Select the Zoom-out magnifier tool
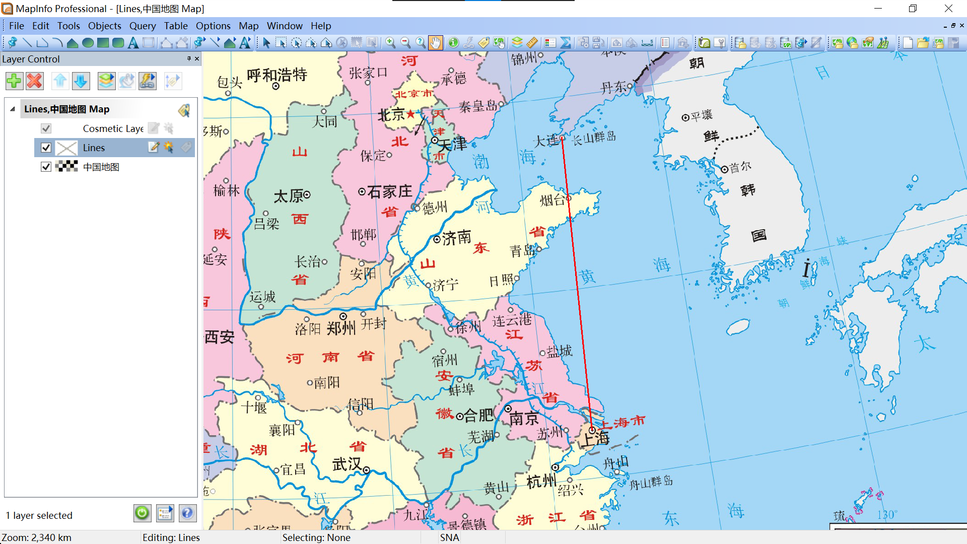 405,43
